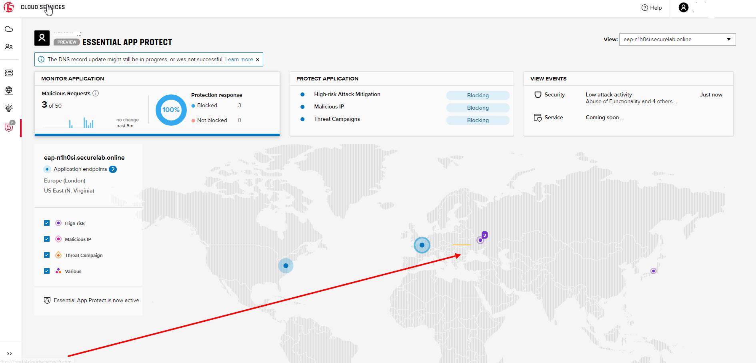756x363 pixels.
Task: Uncheck the Malicious IP filter checkbox
Action: (47, 239)
